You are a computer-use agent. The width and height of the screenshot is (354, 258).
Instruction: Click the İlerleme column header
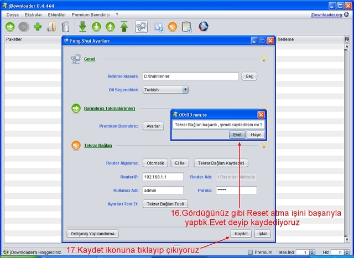click(310, 39)
